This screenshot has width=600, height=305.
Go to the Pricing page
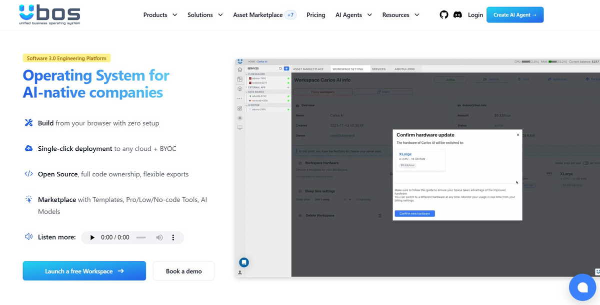click(315, 15)
